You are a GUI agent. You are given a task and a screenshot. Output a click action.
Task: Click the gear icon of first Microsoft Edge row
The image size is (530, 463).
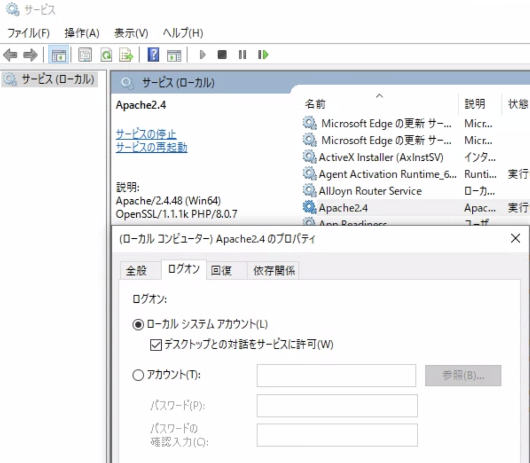click(x=309, y=123)
